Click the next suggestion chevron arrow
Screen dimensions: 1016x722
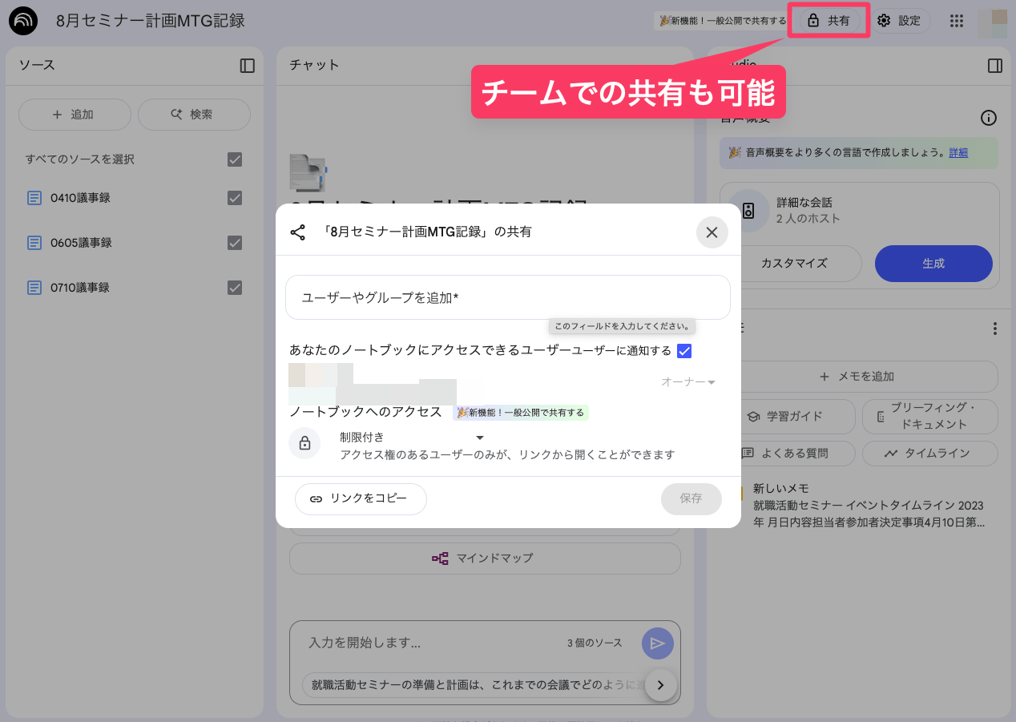[661, 685]
